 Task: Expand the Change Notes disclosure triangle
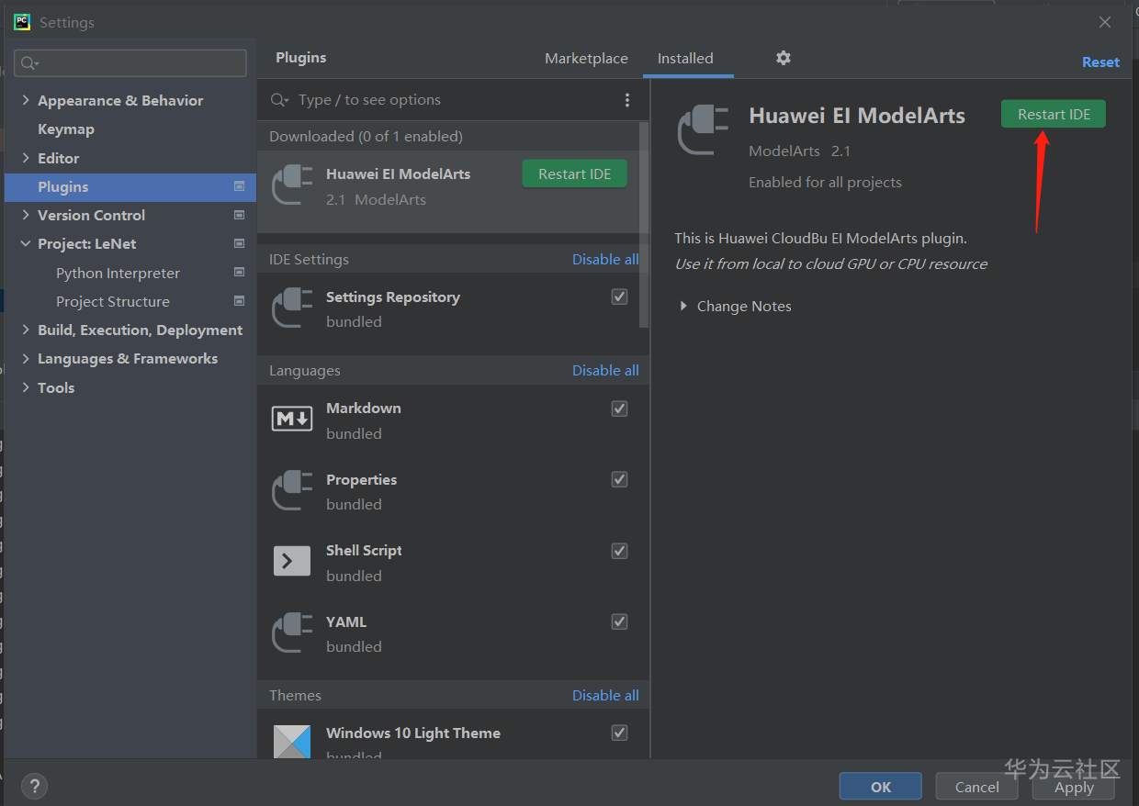pos(683,306)
